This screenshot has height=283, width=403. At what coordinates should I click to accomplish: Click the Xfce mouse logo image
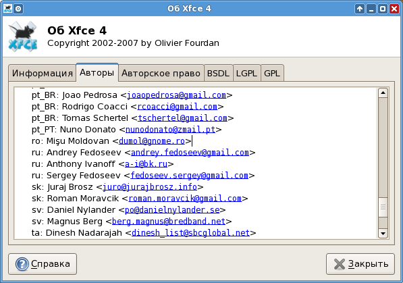click(x=23, y=36)
